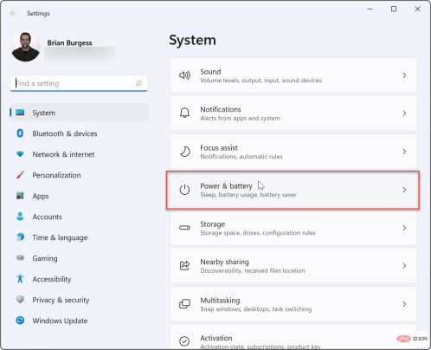The height and width of the screenshot is (350, 431).
Task: Expand Nearby sharing chevron arrow
Action: (x=404, y=266)
